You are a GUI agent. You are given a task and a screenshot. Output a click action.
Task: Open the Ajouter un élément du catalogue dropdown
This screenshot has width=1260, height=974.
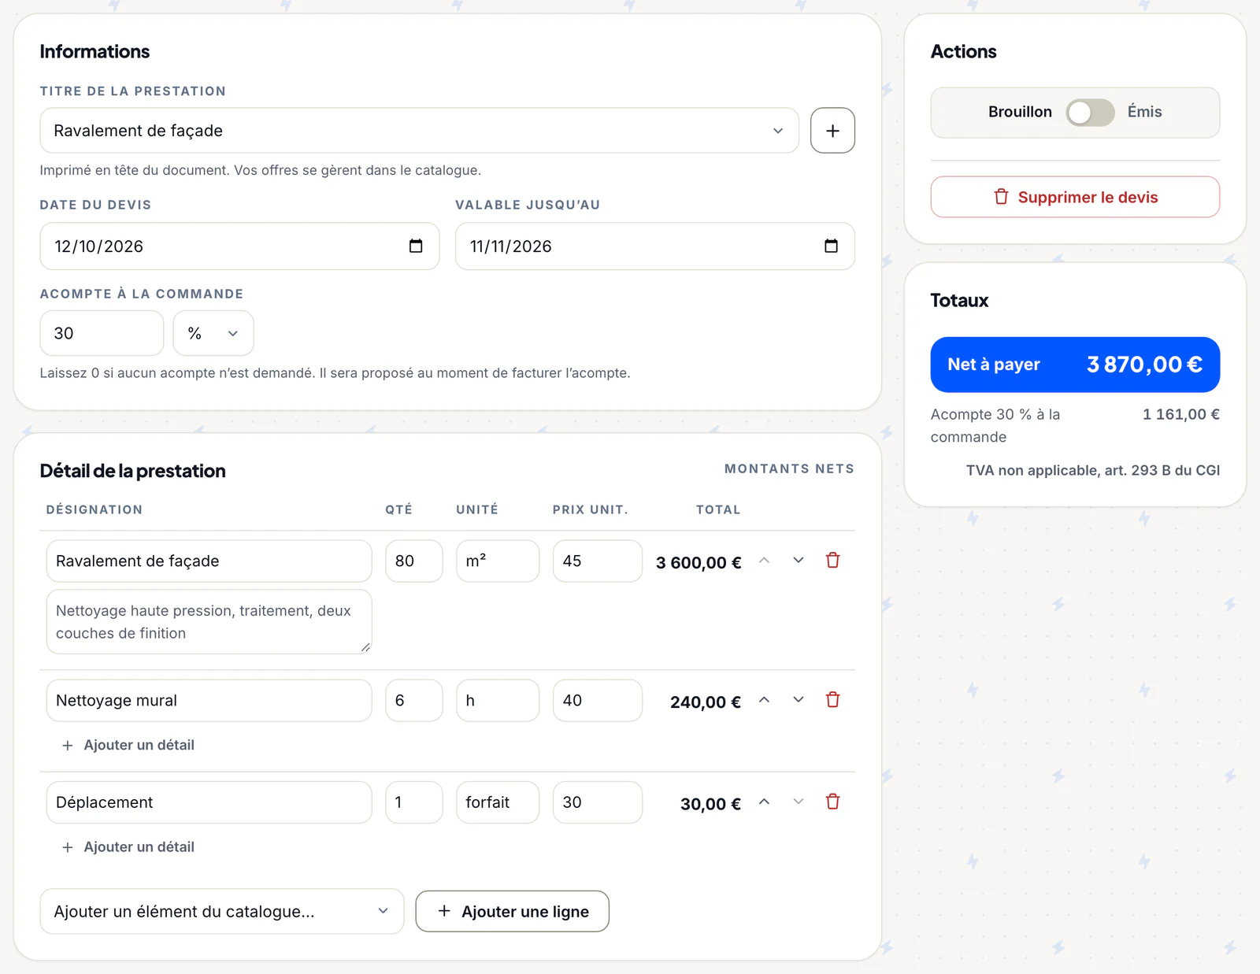[x=222, y=912]
